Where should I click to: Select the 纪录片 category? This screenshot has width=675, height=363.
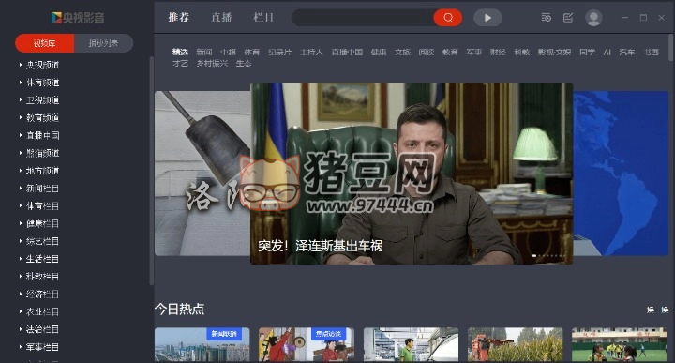pos(279,53)
